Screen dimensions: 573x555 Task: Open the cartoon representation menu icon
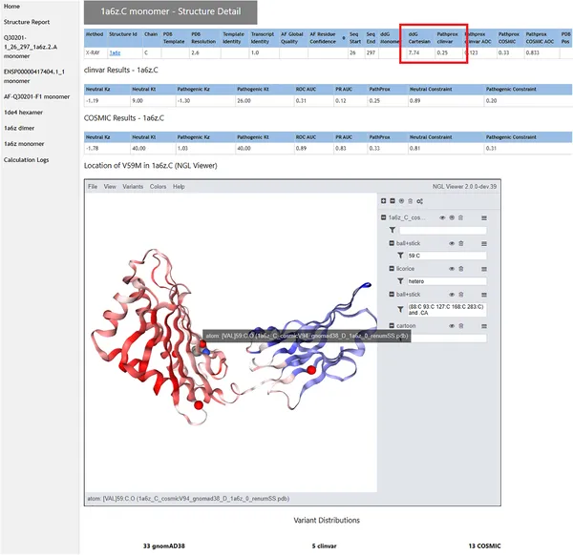pyautogui.click(x=484, y=326)
